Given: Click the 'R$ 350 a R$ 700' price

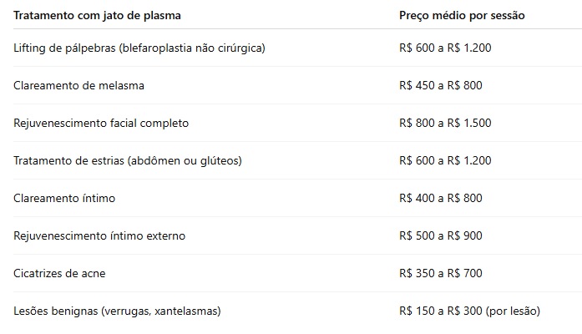Looking at the screenshot, I should [441, 273].
